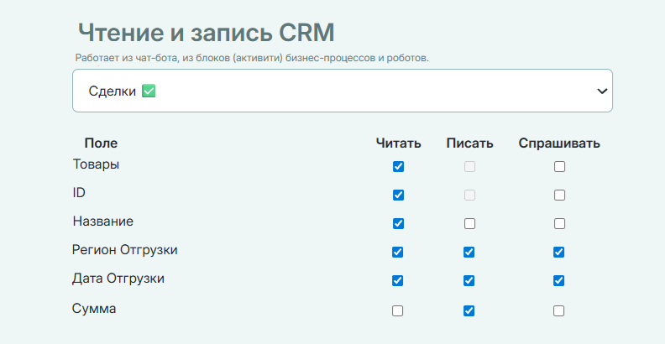Uncheck Спрашивать for Регион Отгрузки

point(559,252)
